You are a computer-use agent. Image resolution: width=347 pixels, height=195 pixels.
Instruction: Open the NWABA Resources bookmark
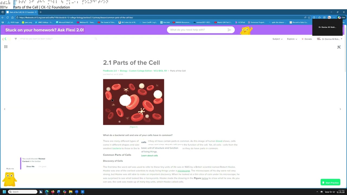[182, 22]
